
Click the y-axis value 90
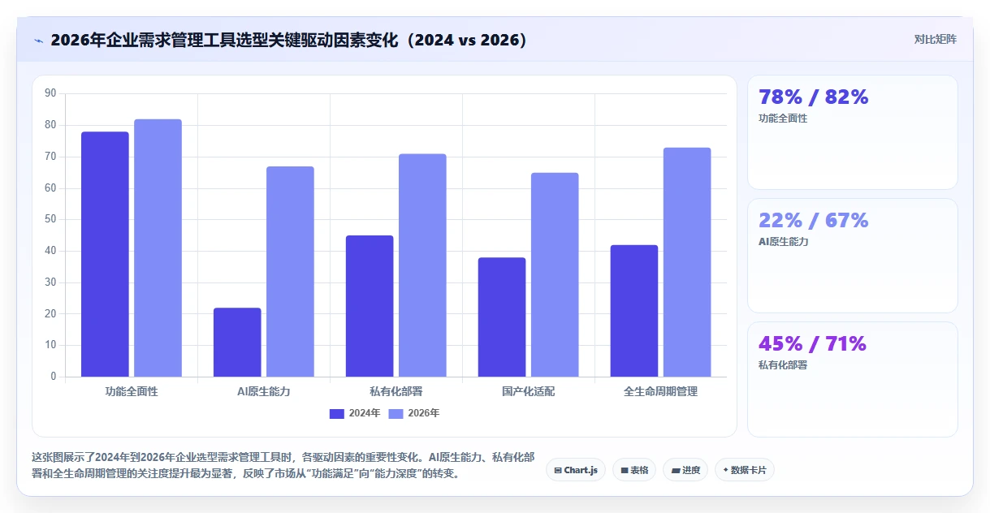[50, 93]
